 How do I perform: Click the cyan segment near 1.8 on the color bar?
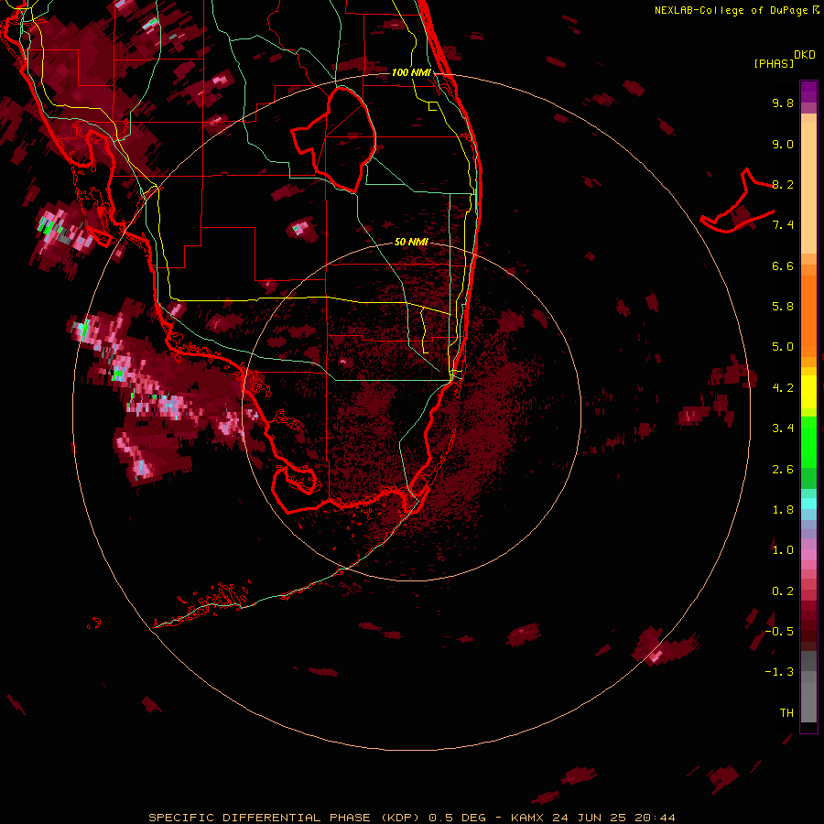[808, 504]
